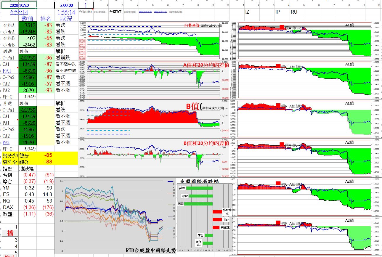Click the red 播 button

[10, 233]
